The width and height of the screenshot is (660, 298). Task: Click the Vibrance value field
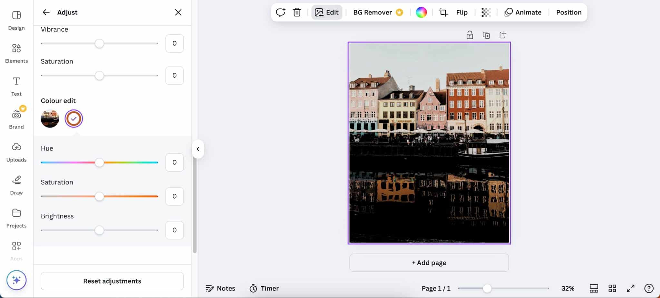coord(174,43)
